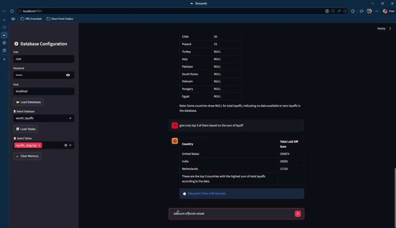Click the Total Laid Off Sum header
Image resolution: width=396 pixels, height=228 pixels.
(291, 144)
